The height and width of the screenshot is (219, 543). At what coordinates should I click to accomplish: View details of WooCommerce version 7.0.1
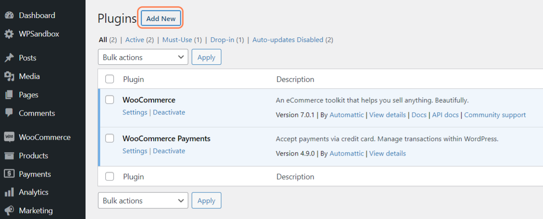(x=387, y=115)
